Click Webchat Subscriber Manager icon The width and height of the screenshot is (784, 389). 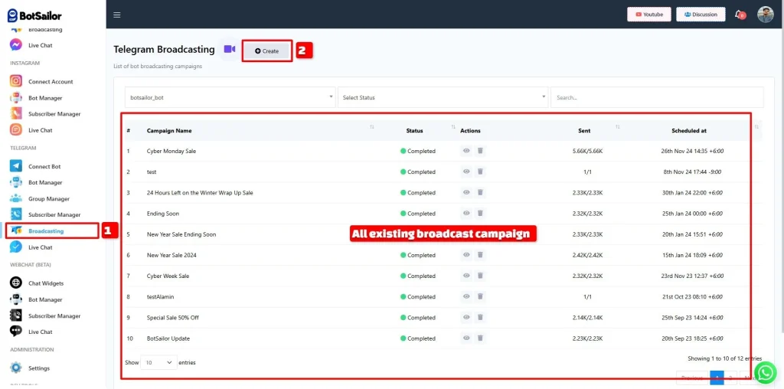point(16,315)
